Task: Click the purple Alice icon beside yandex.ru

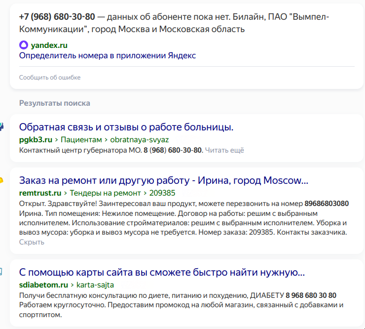Action: [24, 45]
